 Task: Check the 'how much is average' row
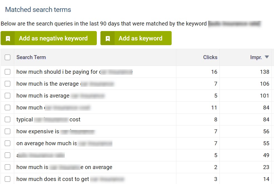[8, 96]
